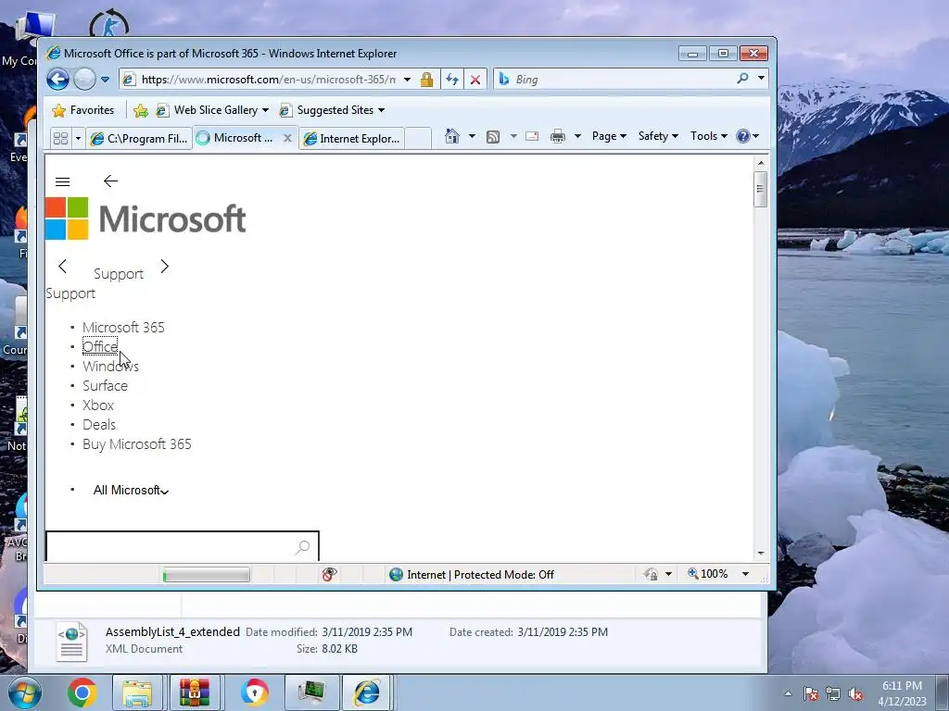
Task: Click the Windows Start button
Action: click(x=25, y=692)
